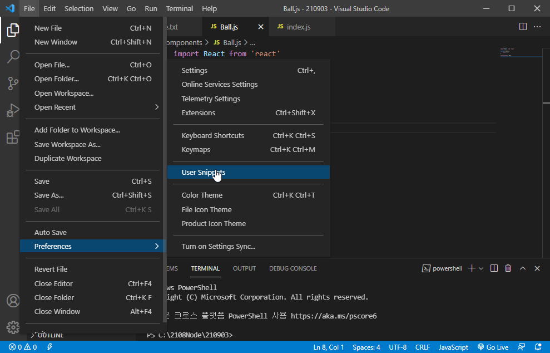
Task: Close the terminal panel
Action: click(537, 268)
